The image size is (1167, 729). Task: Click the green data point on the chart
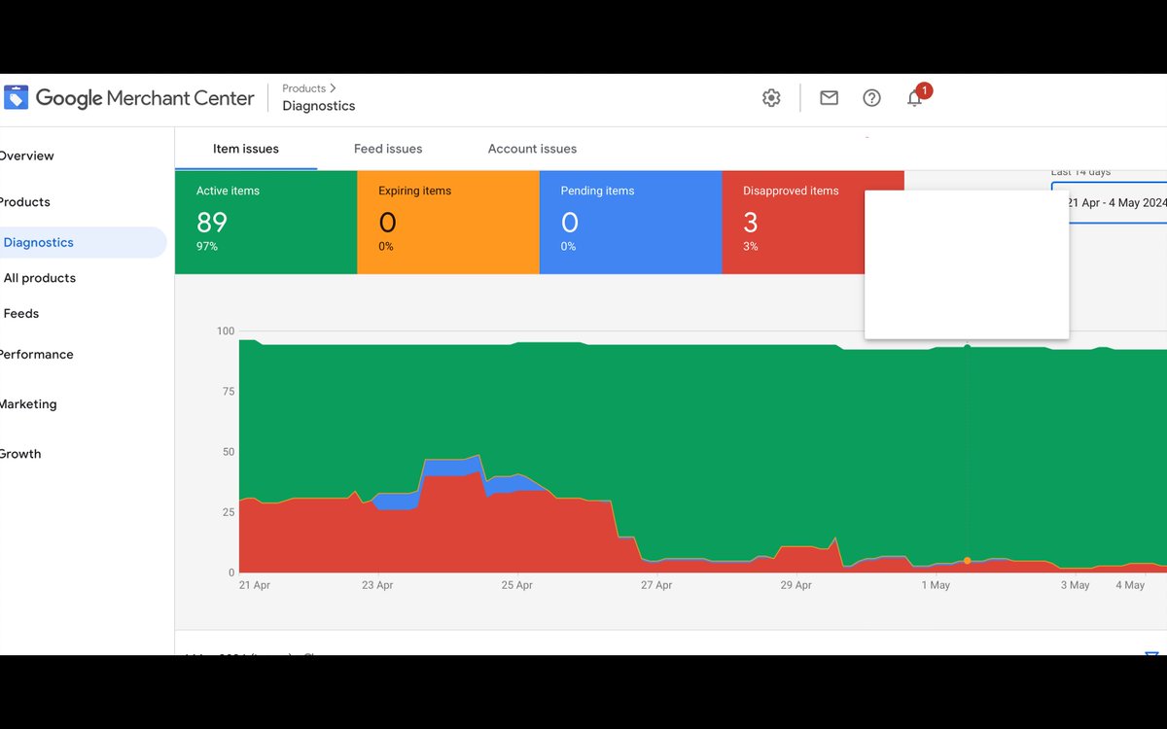click(967, 346)
